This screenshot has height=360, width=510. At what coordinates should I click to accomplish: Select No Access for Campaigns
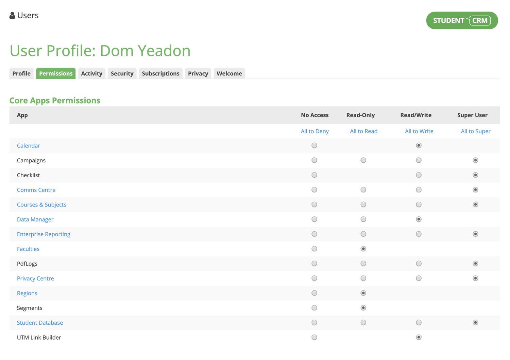coord(314,160)
